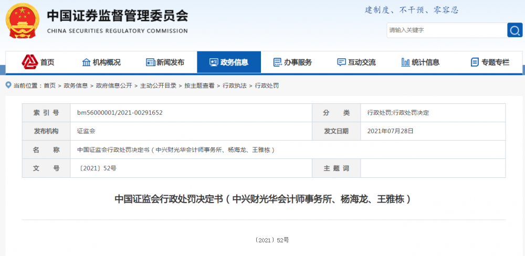Click the 中国证券监督管理委员会 site title
The width and height of the screenshot is (525, 256).
pos(118,16)
